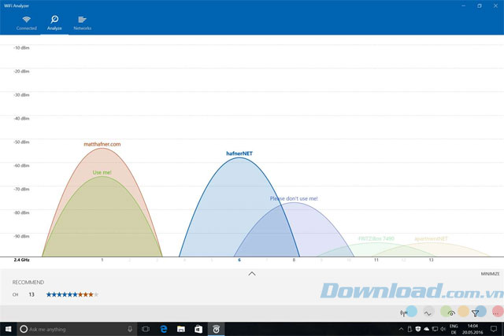The image size is (504, 336).
Task: Switch to the Connected tab
Action: [26, 23]
